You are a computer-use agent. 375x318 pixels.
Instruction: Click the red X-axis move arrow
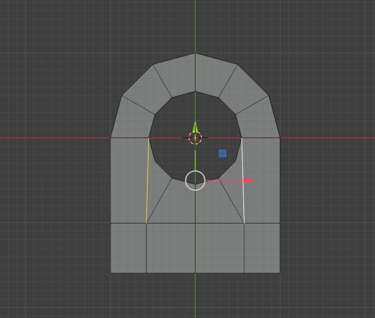coord(249,181)
